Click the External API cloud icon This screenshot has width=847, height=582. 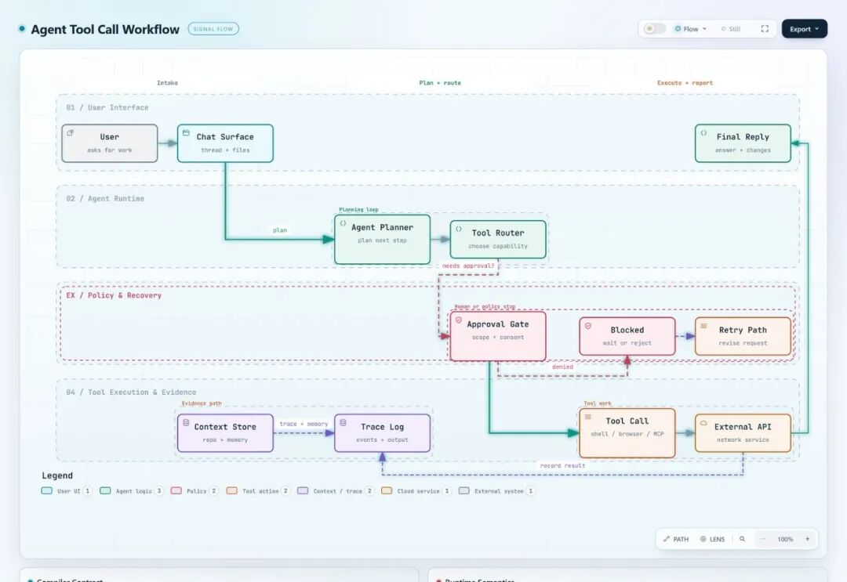click(x=703, y=423)
